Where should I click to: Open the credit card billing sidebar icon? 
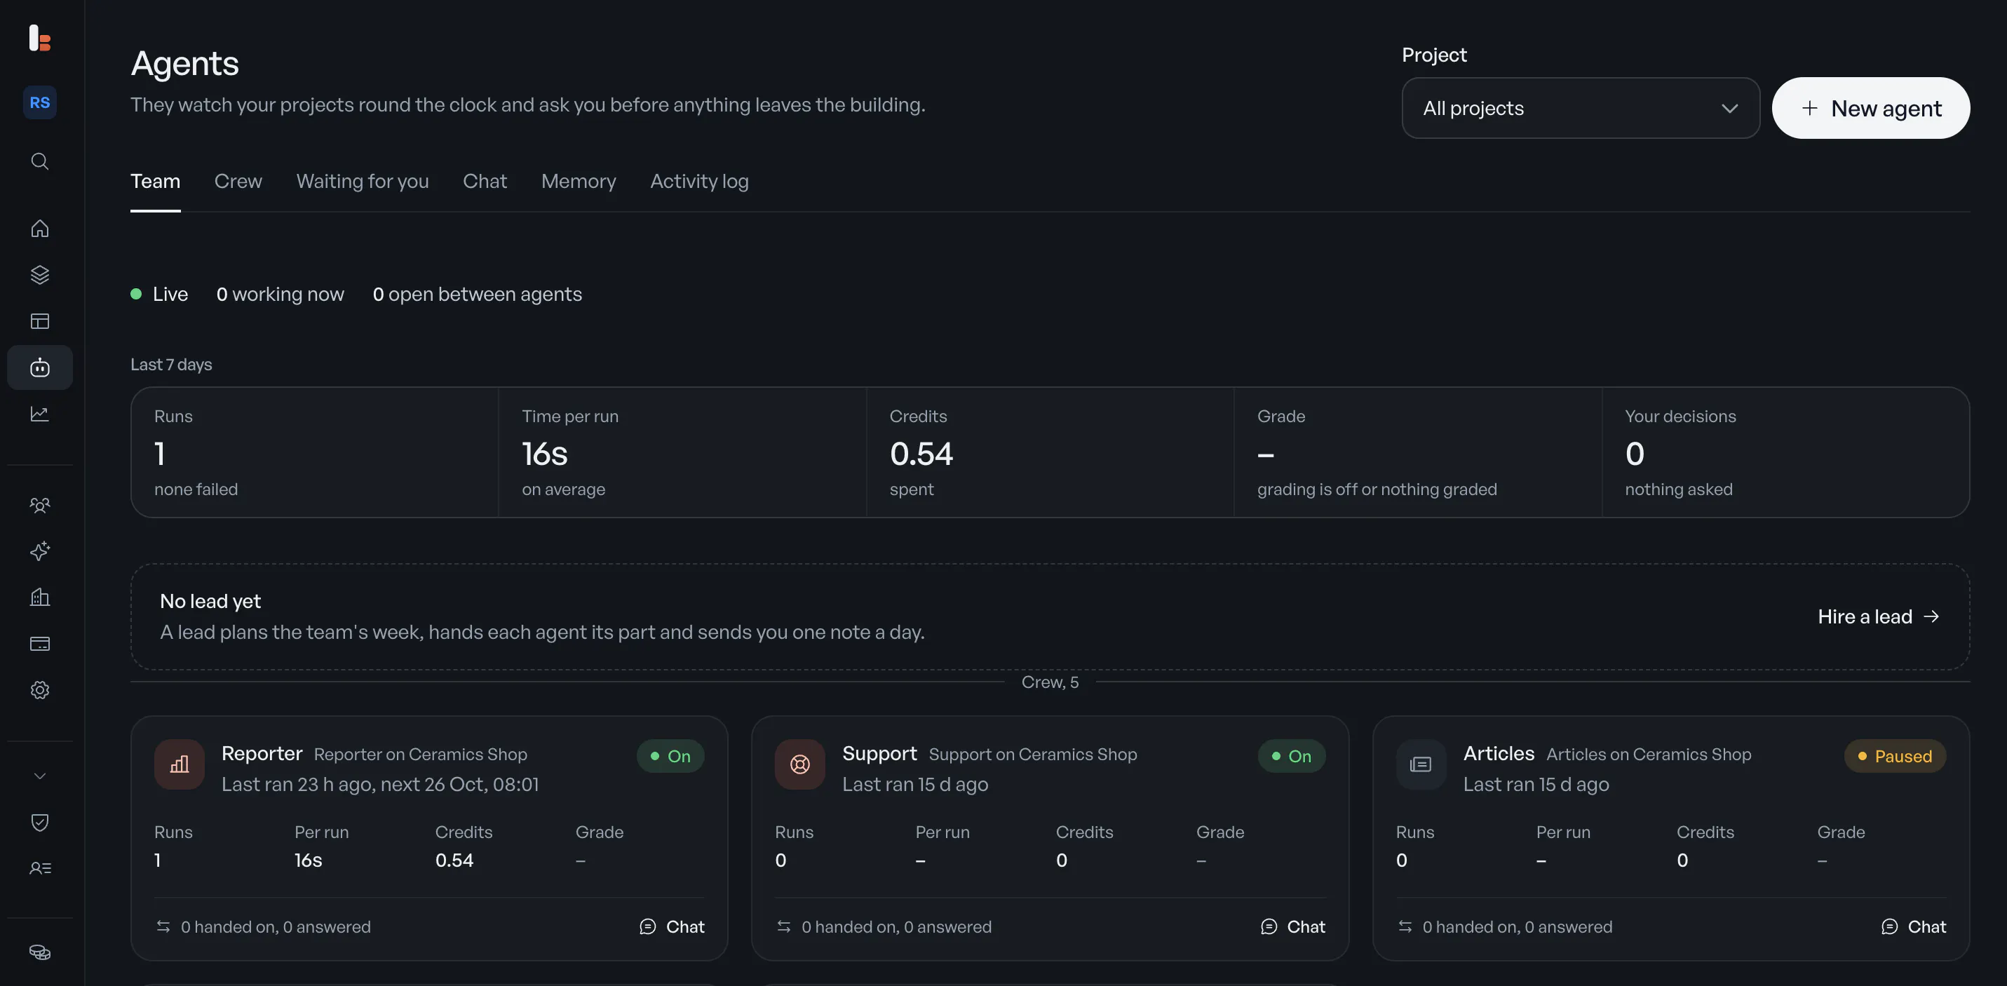(x=40, y=644)
